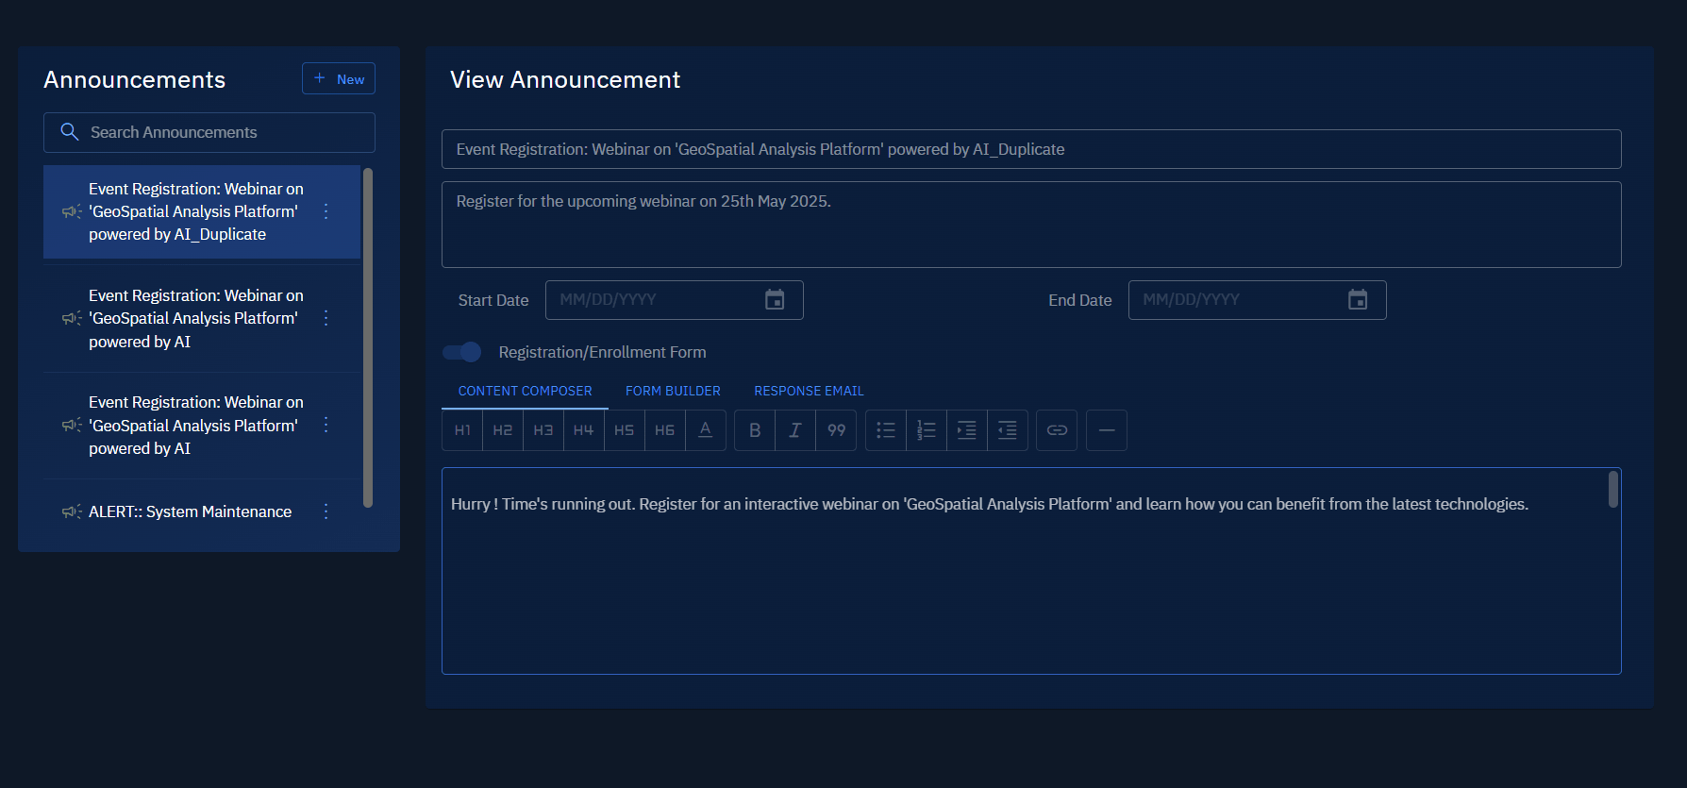Toggle italic formatting
The image size is (1687, 788).
tap(795, 430)
